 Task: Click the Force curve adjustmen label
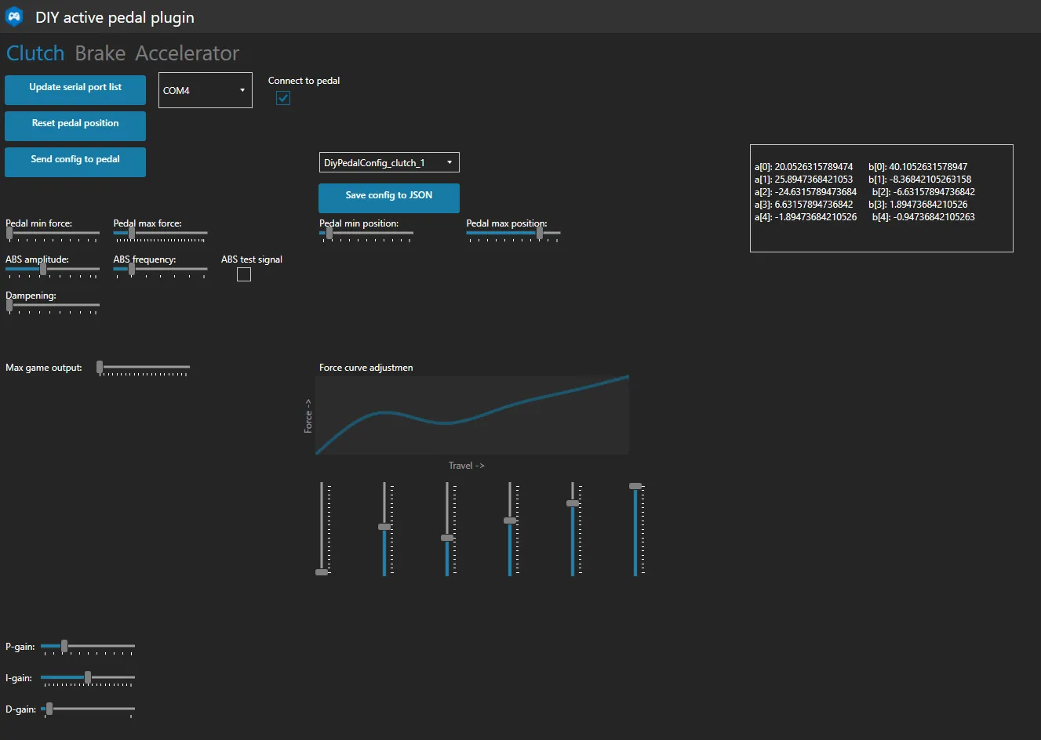coord(366,368)
